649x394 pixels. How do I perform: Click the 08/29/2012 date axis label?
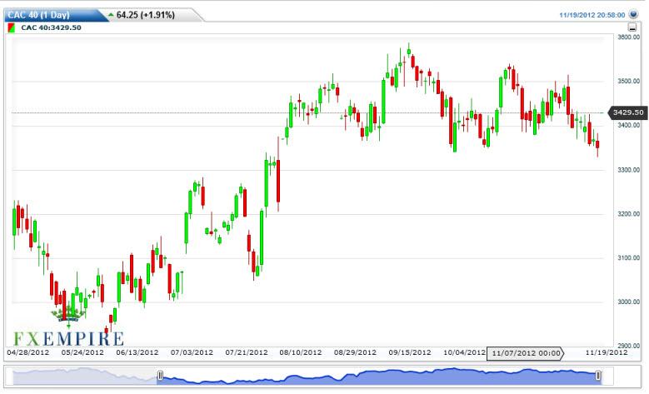355,352
